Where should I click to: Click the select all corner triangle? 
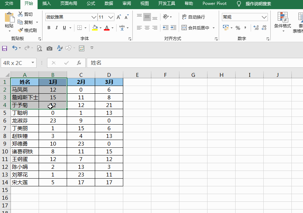click(x=7, y=75)
